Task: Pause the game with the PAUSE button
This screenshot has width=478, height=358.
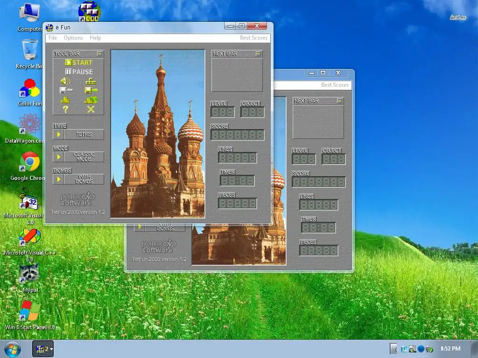Action: (78, 72)
